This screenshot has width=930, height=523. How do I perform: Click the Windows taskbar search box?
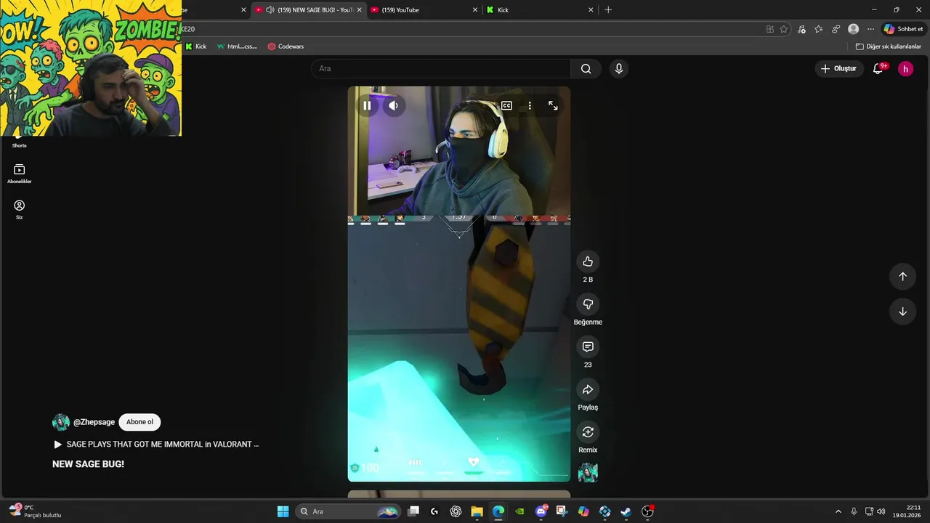coord(349,511)
